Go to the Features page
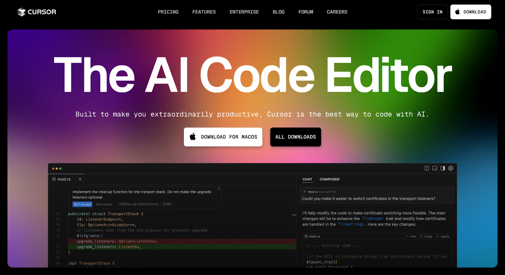 [x=204, y=12]
